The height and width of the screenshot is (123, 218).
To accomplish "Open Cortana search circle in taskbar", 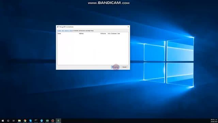I will coord(8,121).
